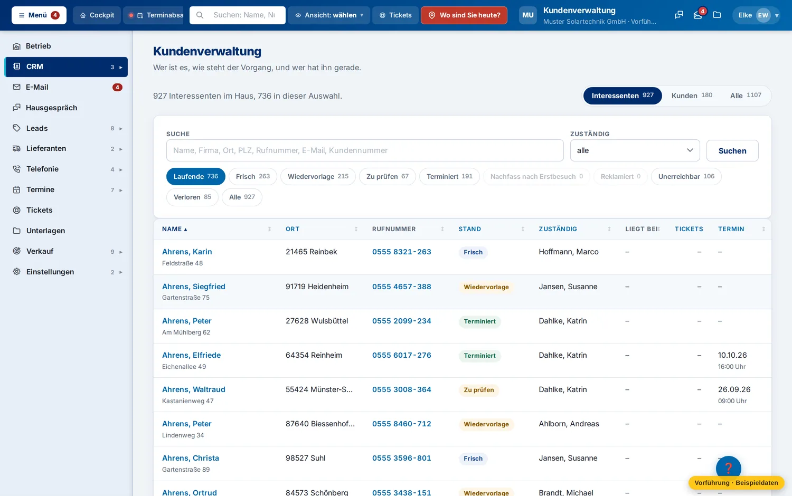Click the sort icon of the Name column
Screen dimensions: 792x496
tap(269, 229)
